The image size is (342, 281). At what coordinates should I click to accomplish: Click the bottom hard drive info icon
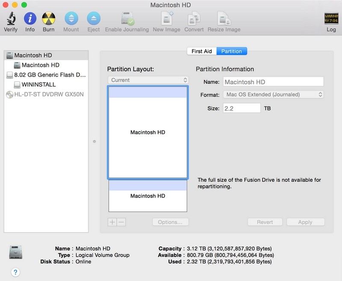[16, 252]
